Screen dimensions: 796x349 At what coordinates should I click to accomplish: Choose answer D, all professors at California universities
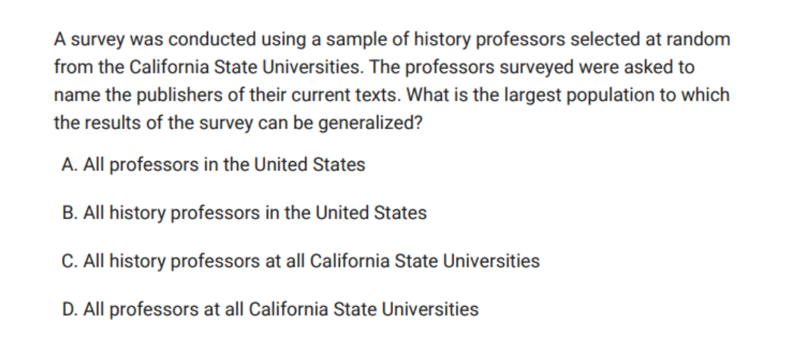point(270,309)
